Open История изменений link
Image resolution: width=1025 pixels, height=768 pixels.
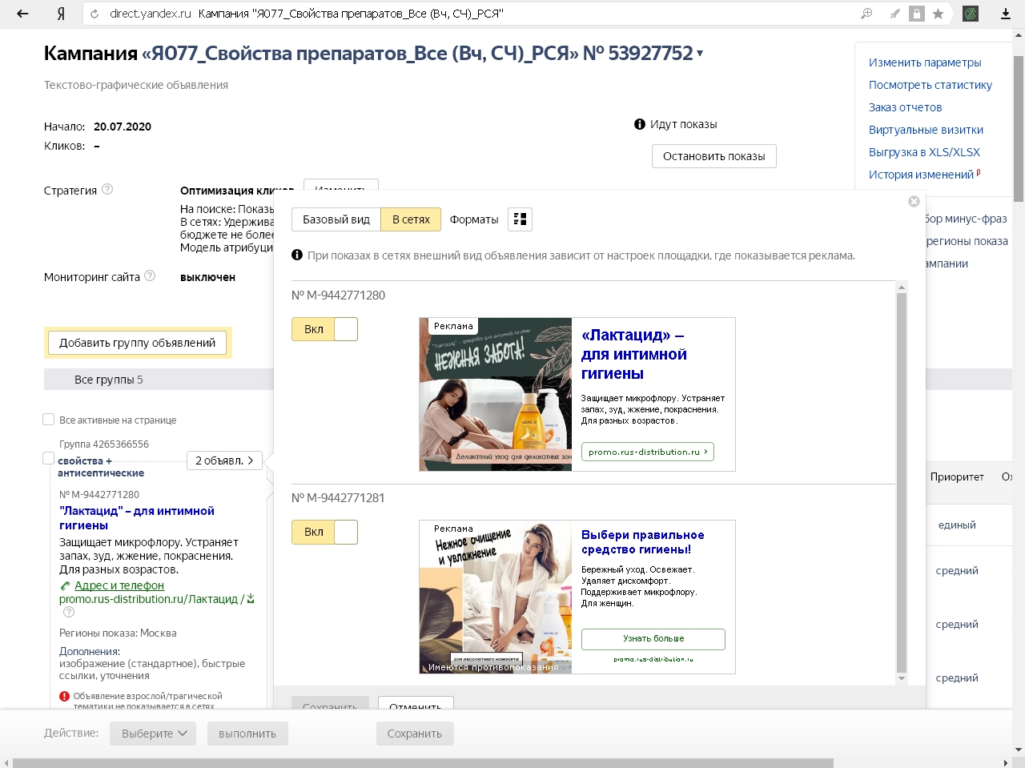(922, 175)
